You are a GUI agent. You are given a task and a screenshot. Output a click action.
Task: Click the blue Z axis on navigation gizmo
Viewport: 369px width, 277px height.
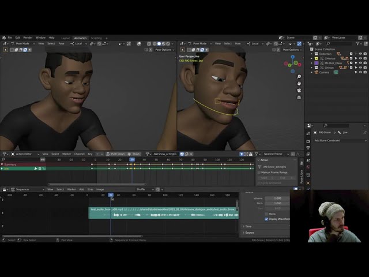coord(293,57)
